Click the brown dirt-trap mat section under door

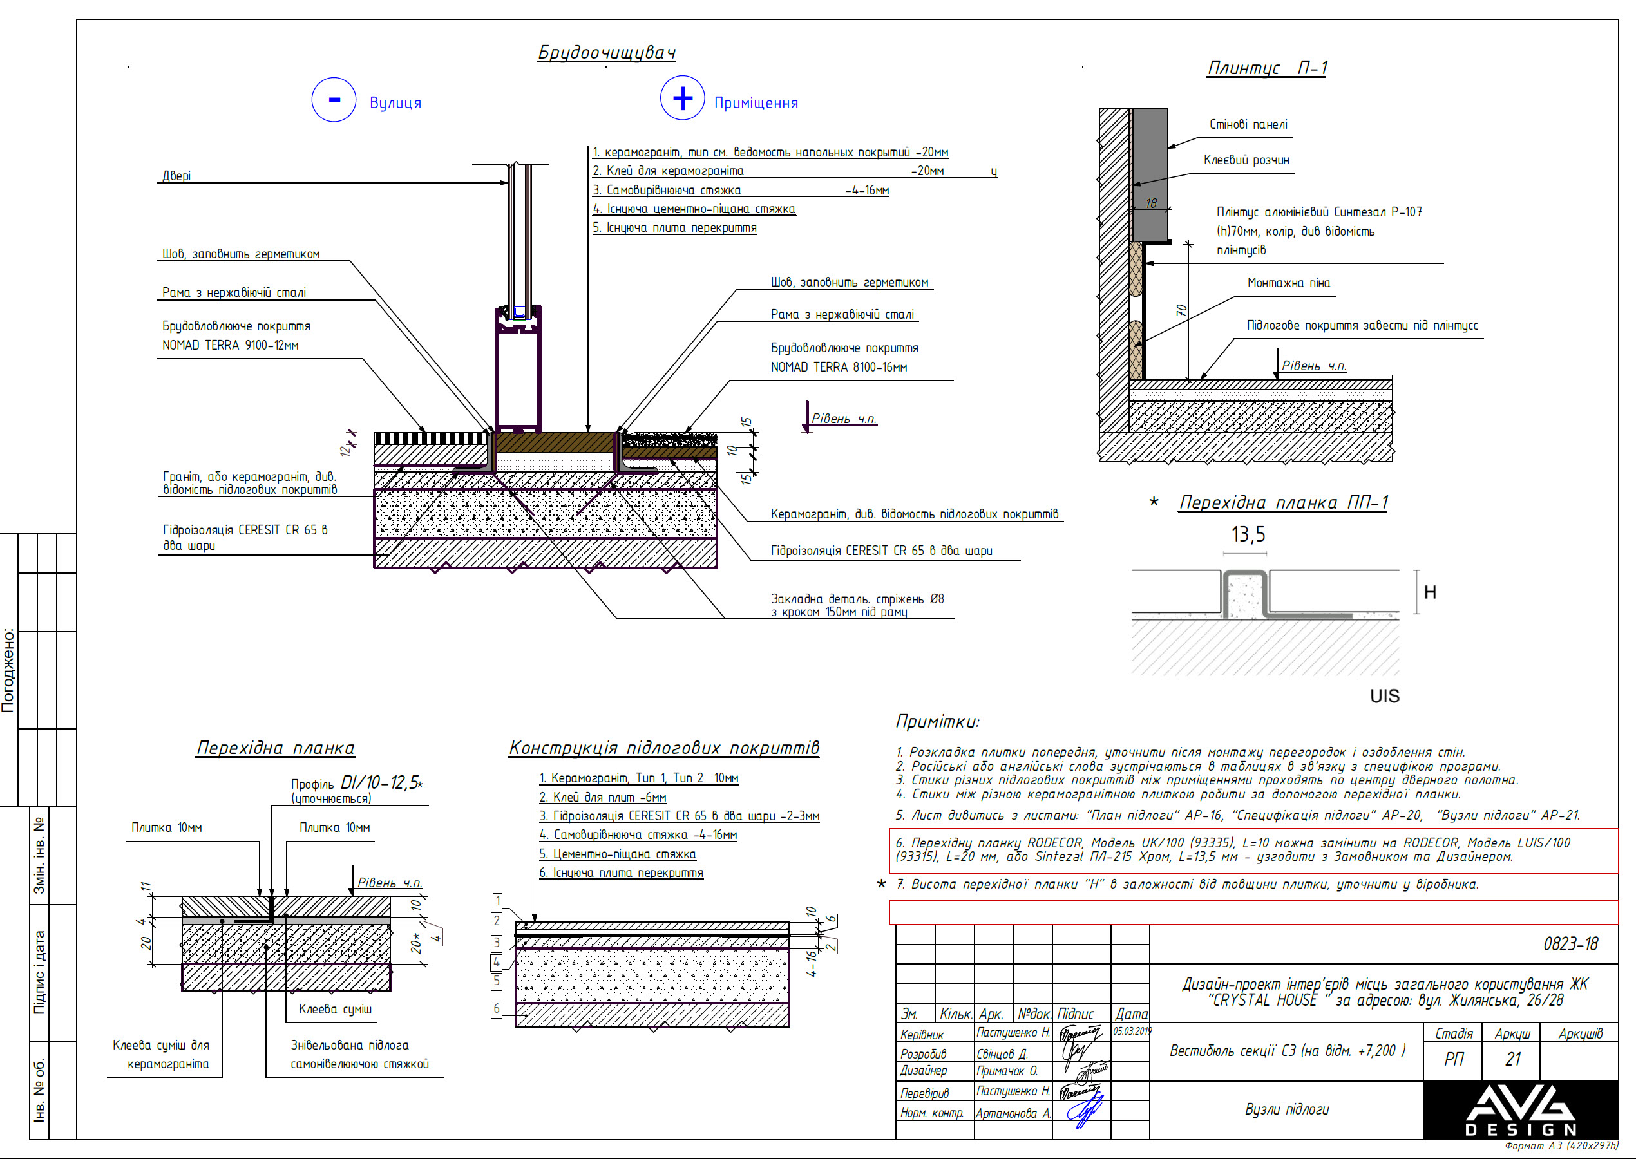(x=555, y=442)
